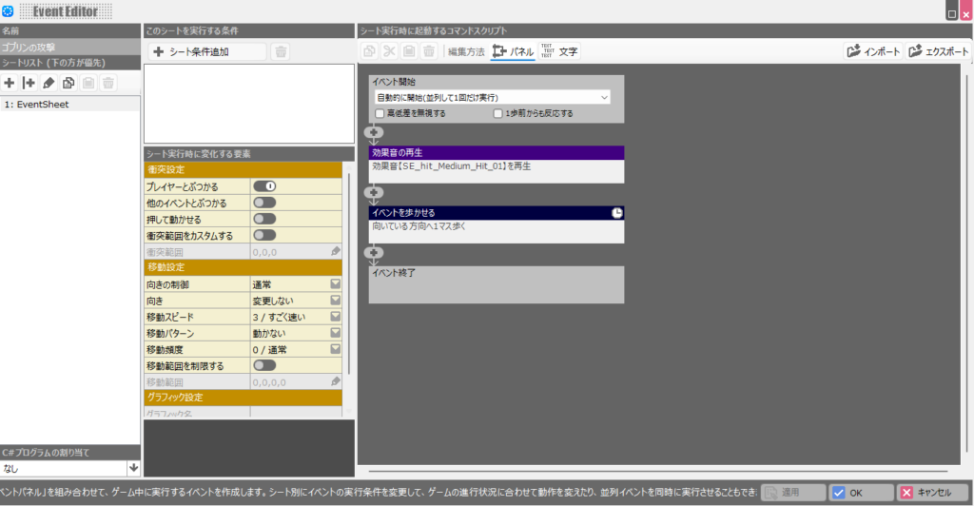Toggle the プレイヤーとぶつかる switch

tap(264, 186)
